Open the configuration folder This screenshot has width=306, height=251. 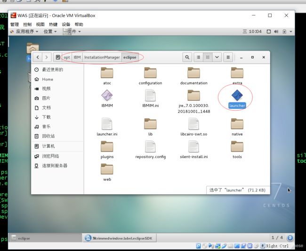coord(150,76)
